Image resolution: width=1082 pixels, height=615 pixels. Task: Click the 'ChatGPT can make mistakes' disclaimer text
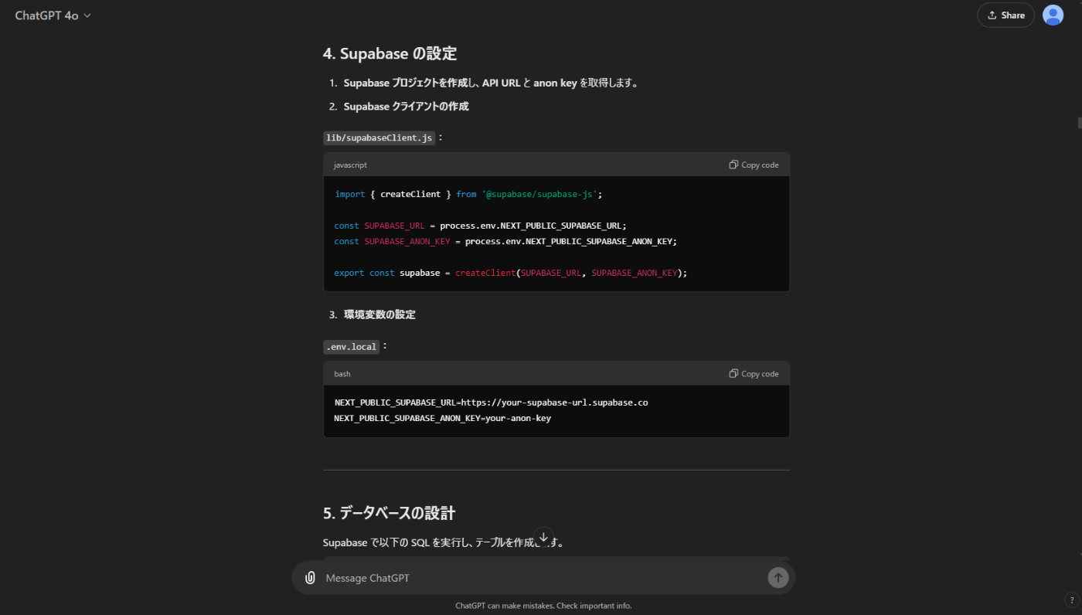pos(543,606)
